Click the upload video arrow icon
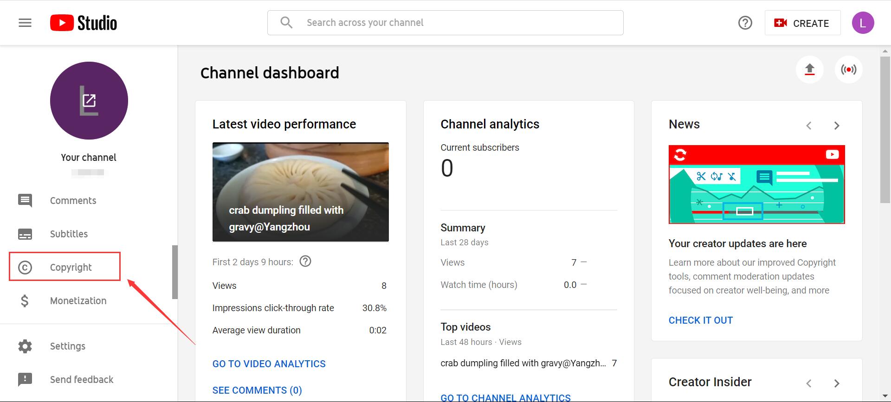891x402 pixels. (809, 70)
